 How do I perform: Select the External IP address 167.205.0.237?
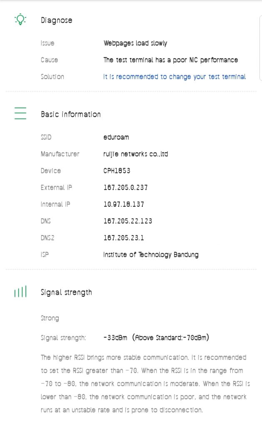pos(125,188)
